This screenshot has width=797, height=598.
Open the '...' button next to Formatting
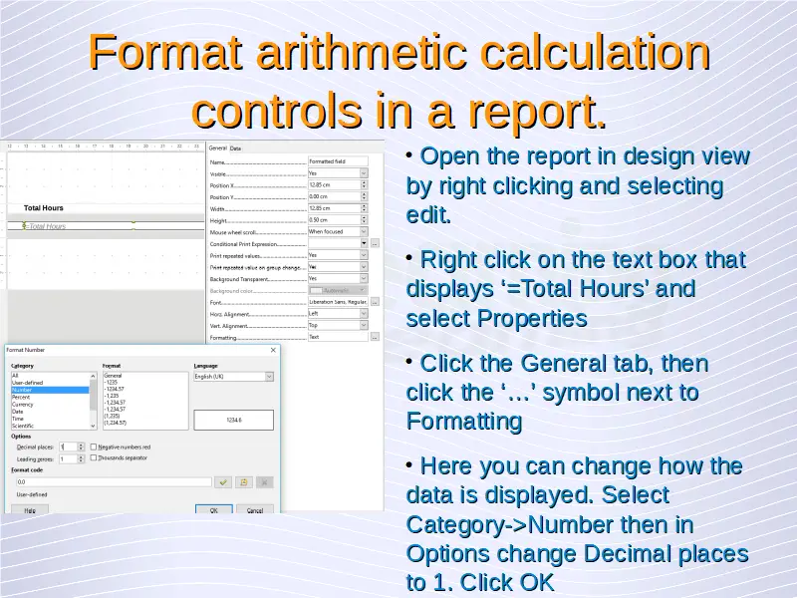375,337
